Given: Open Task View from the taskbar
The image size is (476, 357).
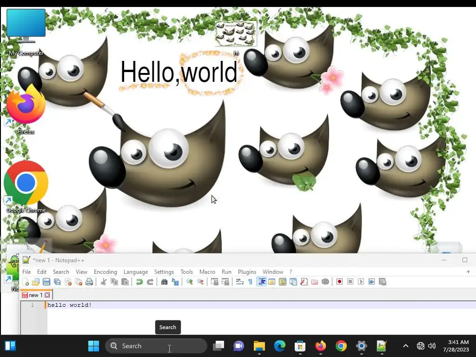Looking at the screenshot, I should (x=218, y=346).
